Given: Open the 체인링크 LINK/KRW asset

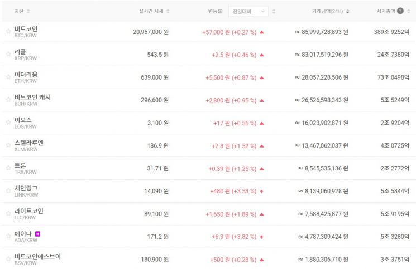Looking at the screenshot, I should (26, 191).
